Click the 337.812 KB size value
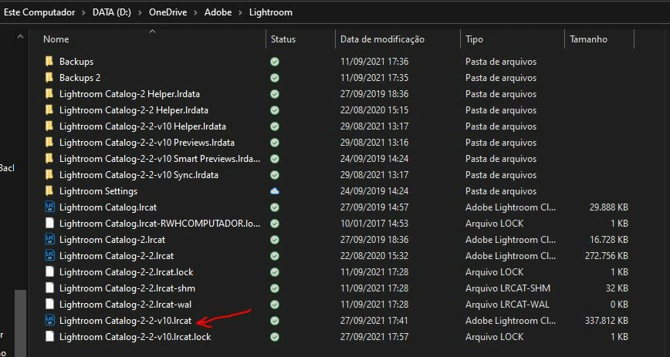The image size is (670, 357). 607,320
